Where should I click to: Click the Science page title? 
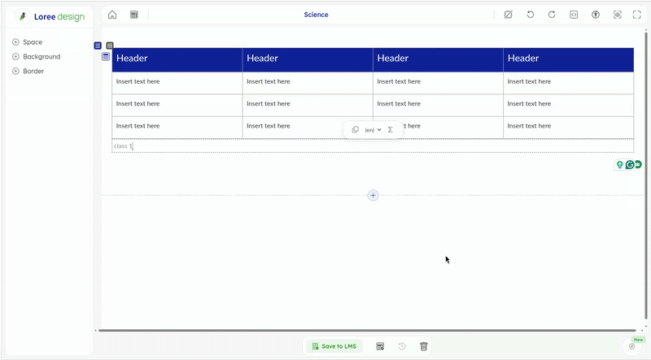tap(316, 15)
